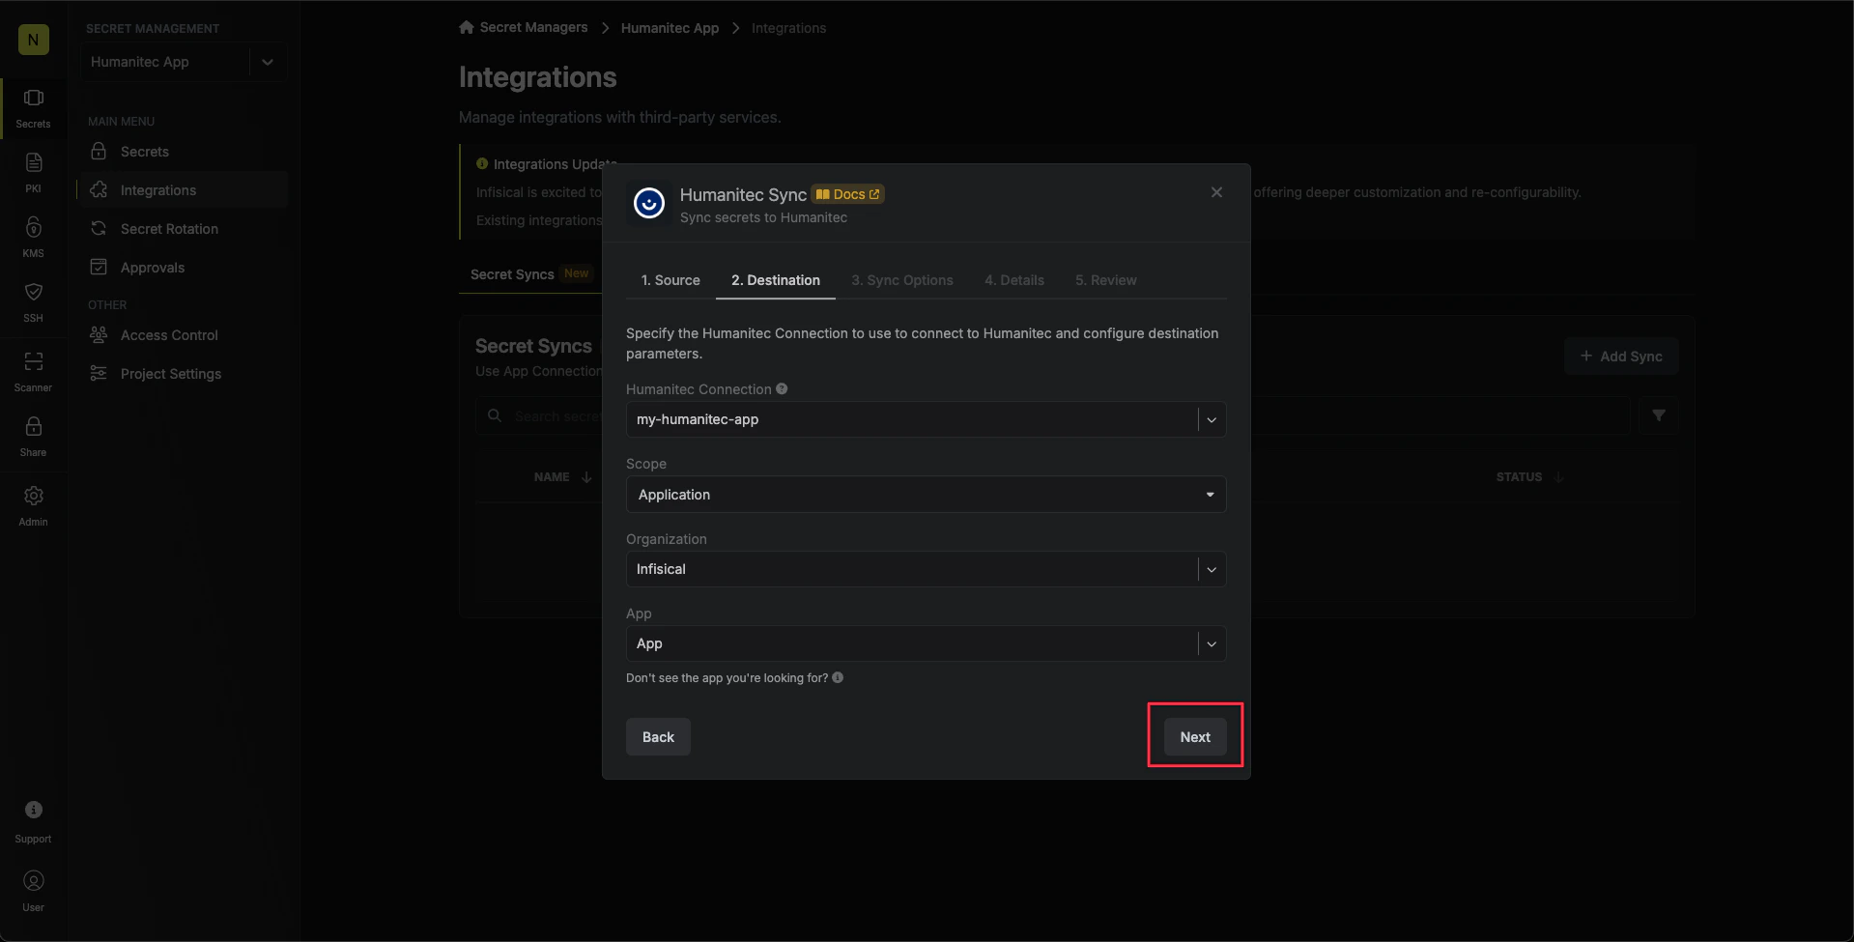Click "Don't see the app you're looking for?" text

coord(727,678)
